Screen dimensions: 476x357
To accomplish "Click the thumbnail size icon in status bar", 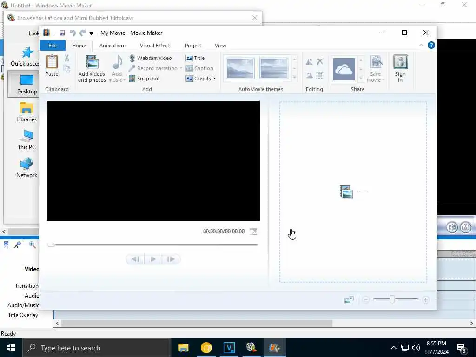I will (x=349, y=300).
